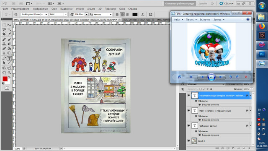The image size is (268, 151).
Task: Align text right
Action: click(127, 14)
